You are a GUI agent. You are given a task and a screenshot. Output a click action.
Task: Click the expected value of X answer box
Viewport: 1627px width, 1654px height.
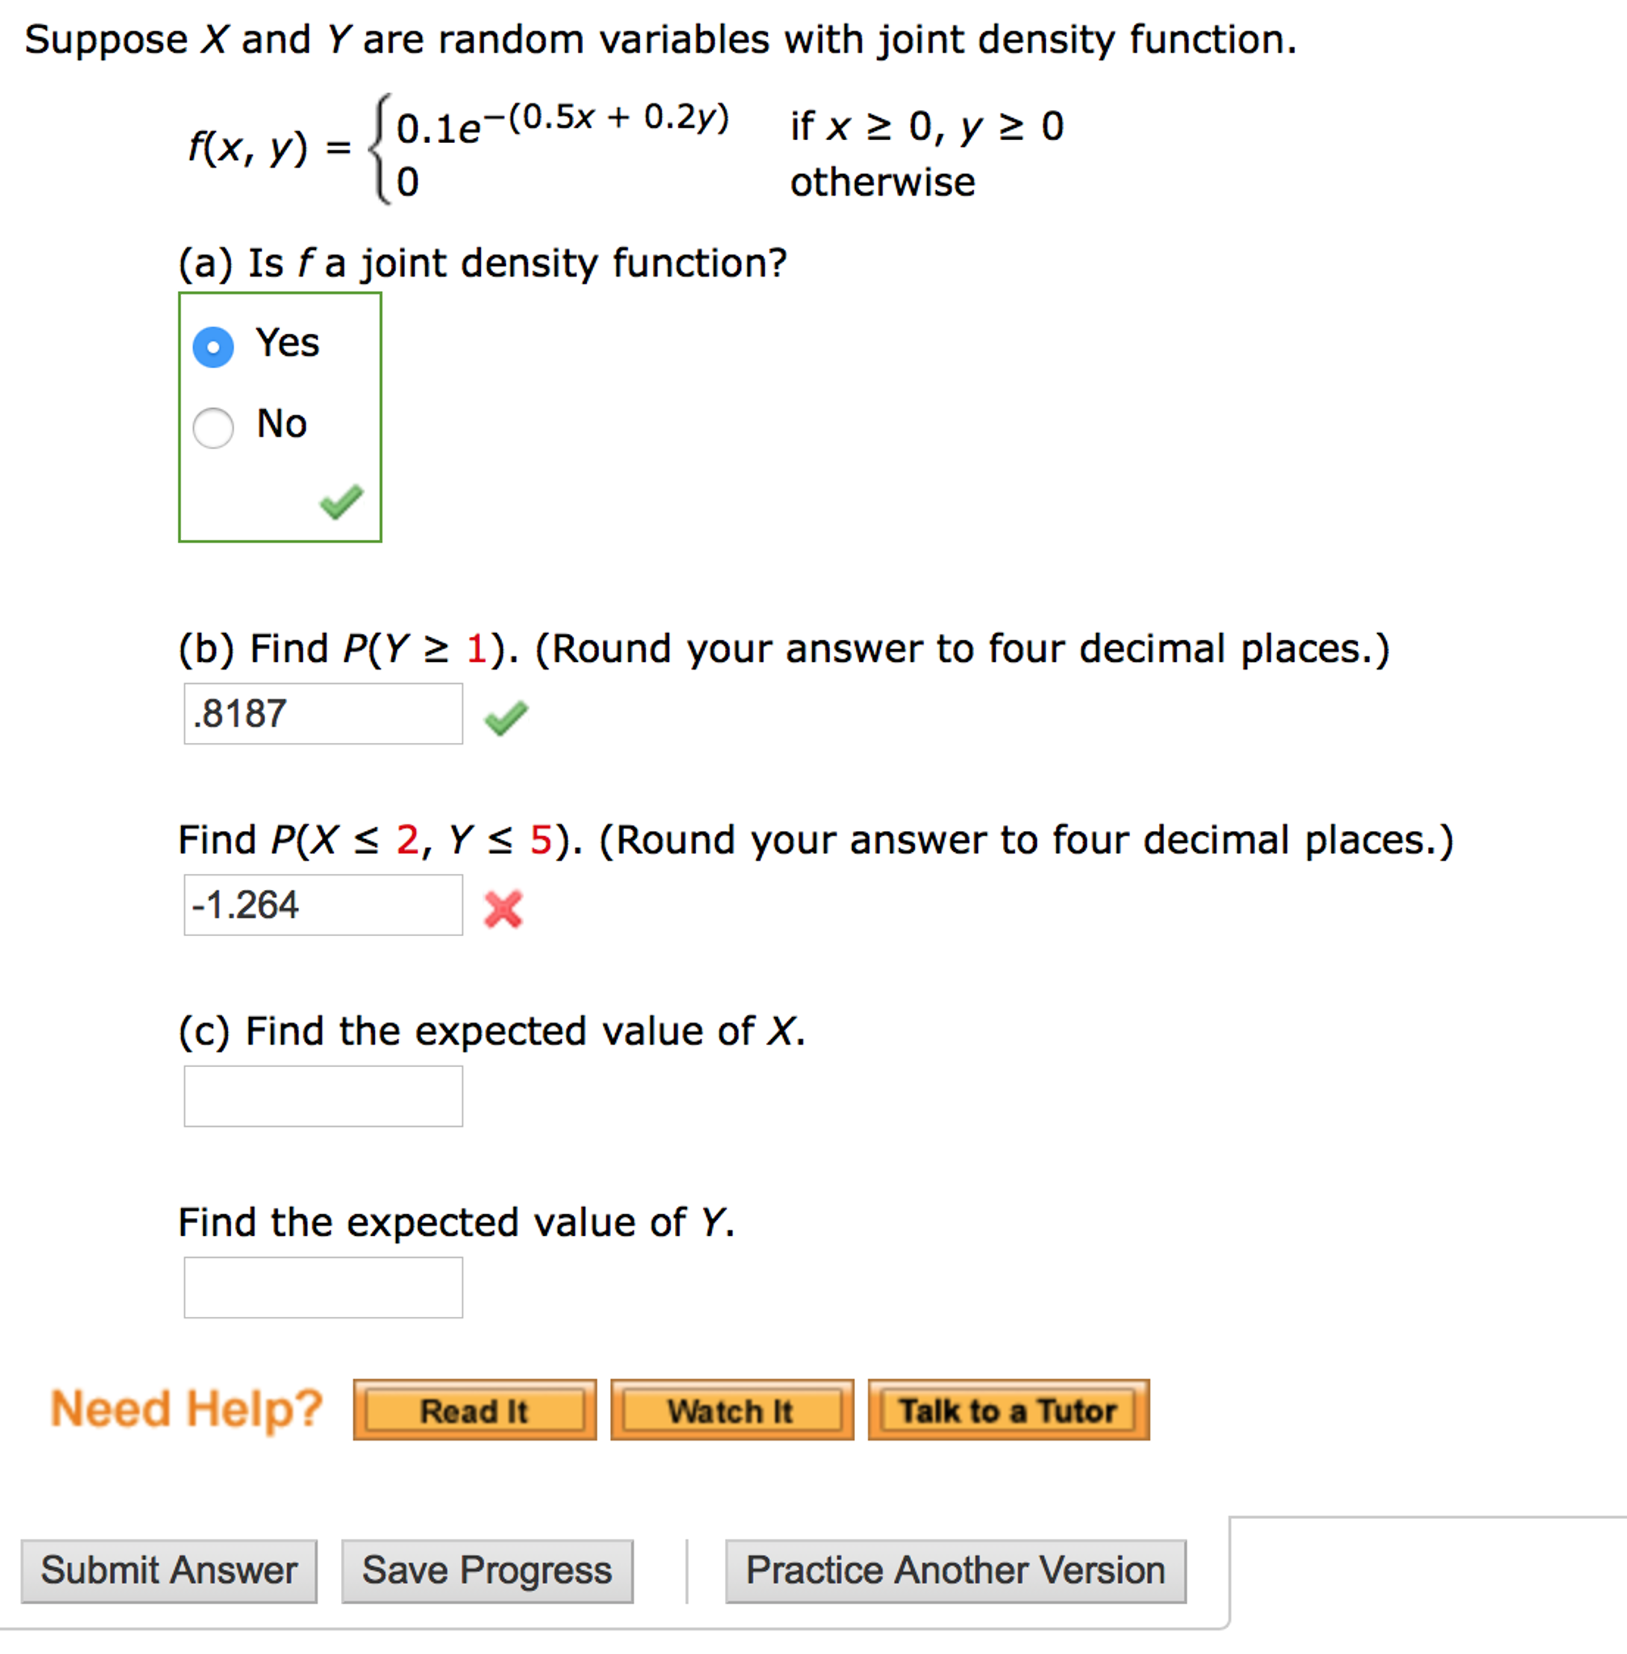323,1097
